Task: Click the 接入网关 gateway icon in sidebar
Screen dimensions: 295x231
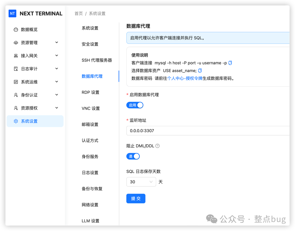Action: coord(16,56)
